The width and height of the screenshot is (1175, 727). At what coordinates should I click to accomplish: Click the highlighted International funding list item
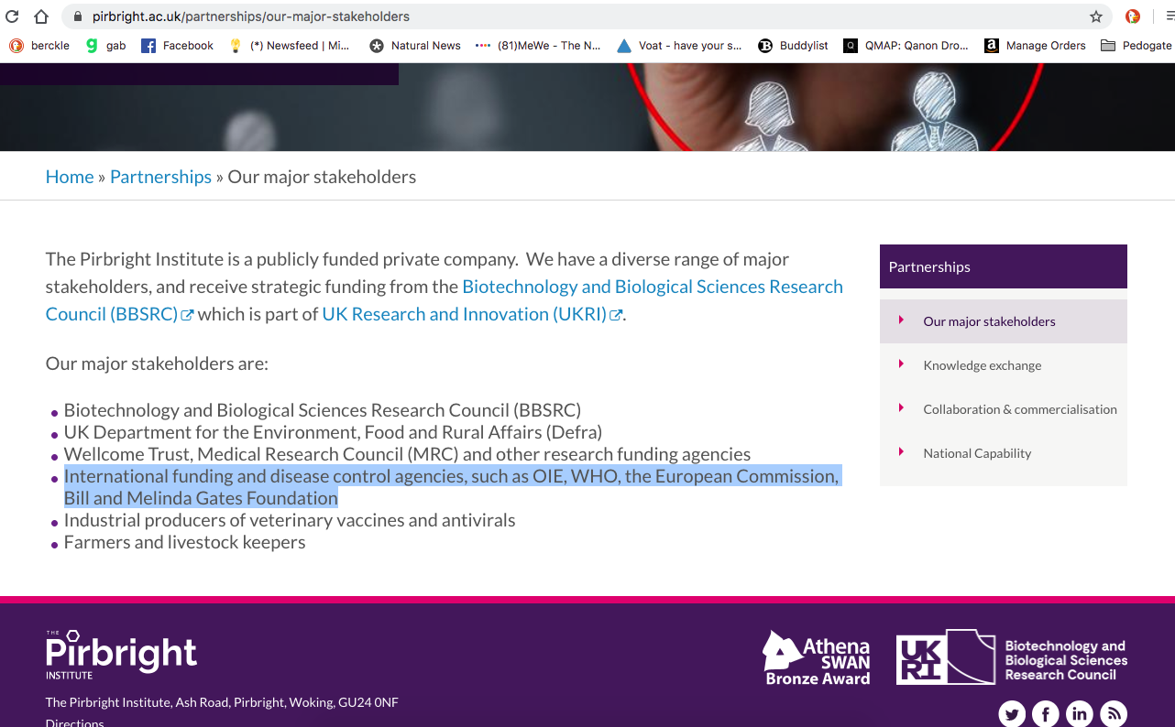pos(452,487)
